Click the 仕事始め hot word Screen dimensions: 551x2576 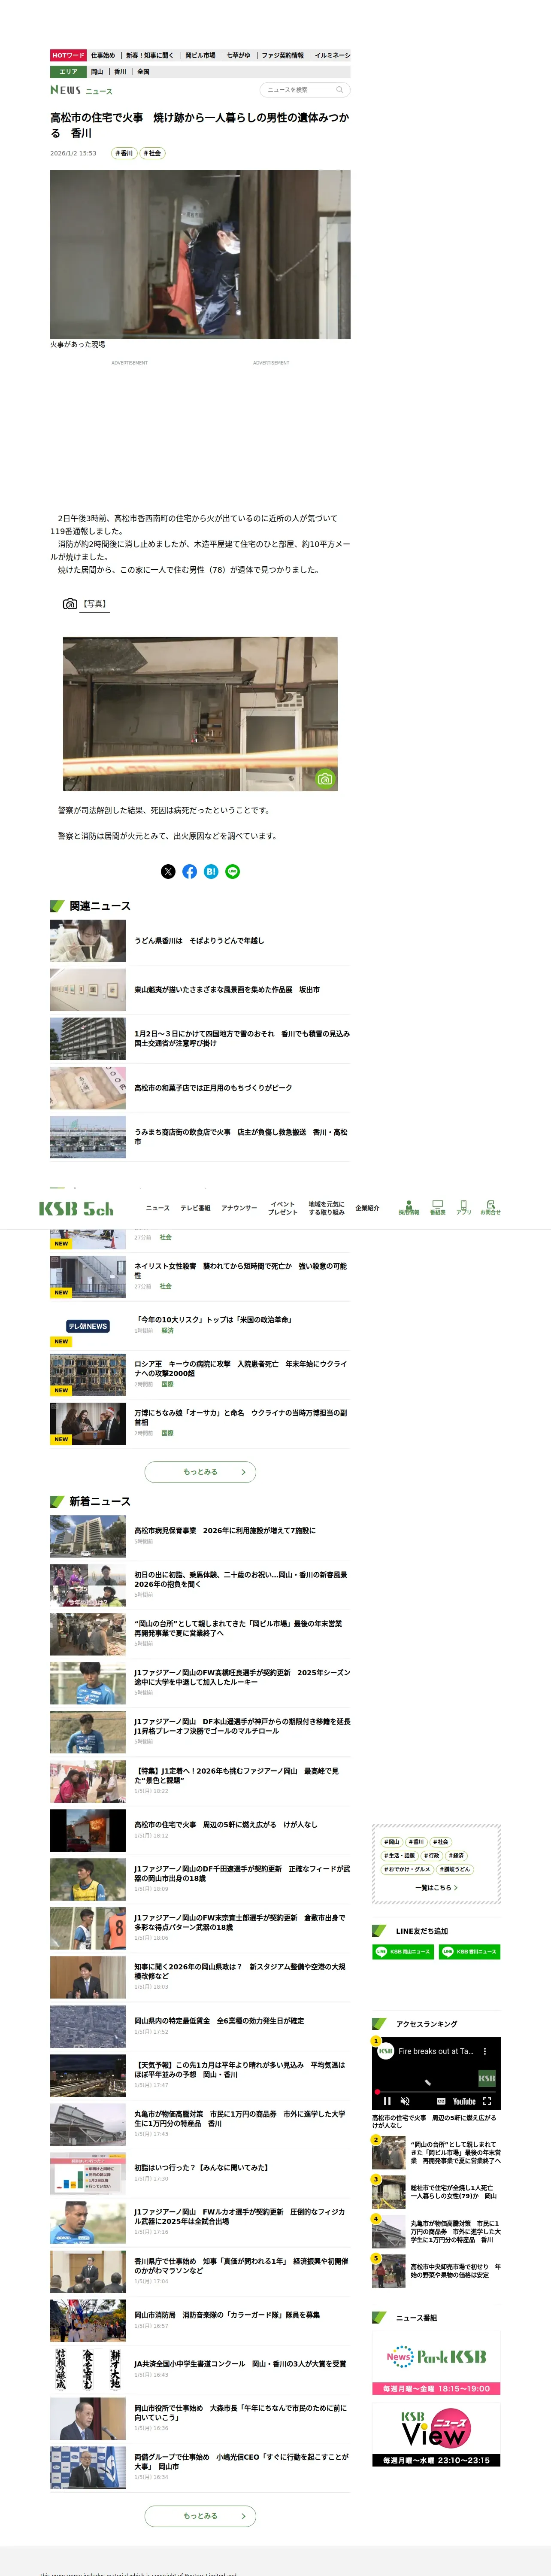point(103,56)
